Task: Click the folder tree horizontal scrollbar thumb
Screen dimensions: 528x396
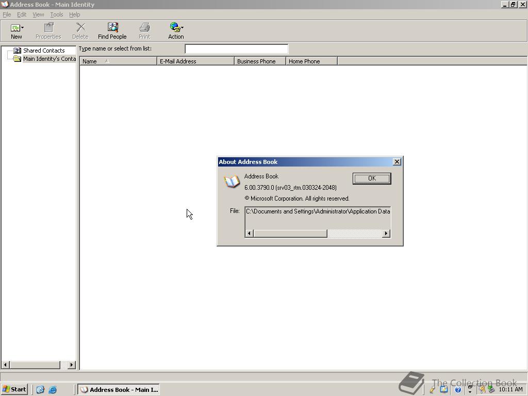Action: pos(35,365)
